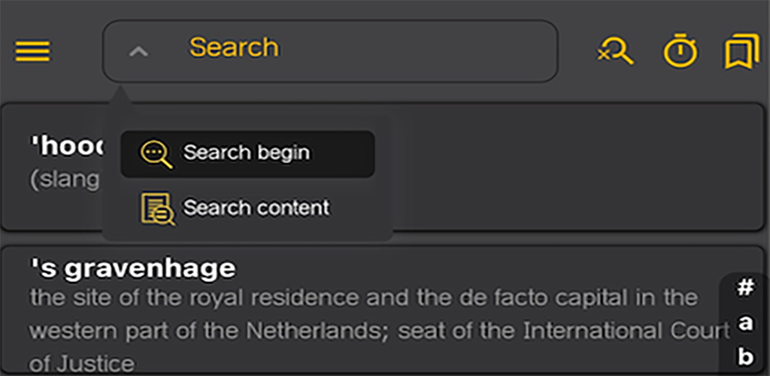Click the Search input field
Viewport: 770px width, 376px height.
pyautogui.click(x=330, y=51)
